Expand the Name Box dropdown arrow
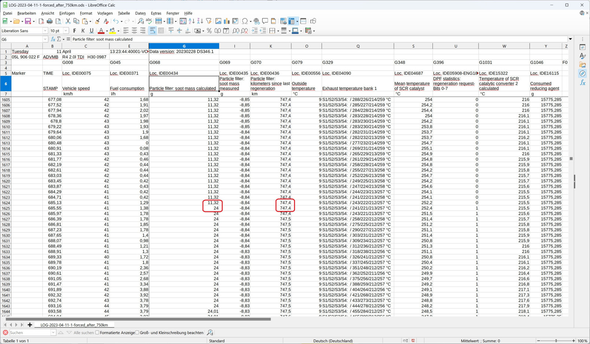The height and width of the screenshot is (344, 590). coord(45,39)
